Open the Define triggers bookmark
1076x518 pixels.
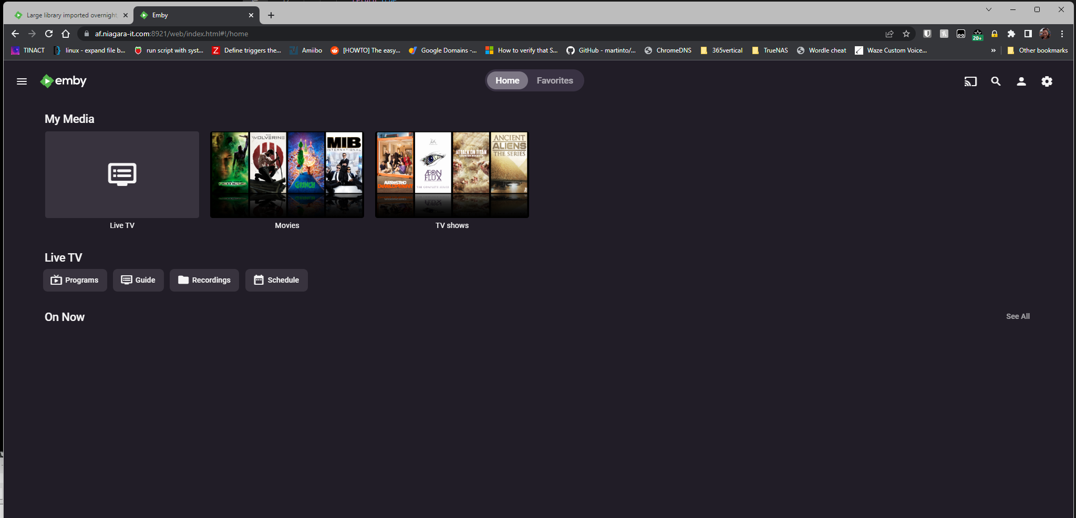click(247, 50)
